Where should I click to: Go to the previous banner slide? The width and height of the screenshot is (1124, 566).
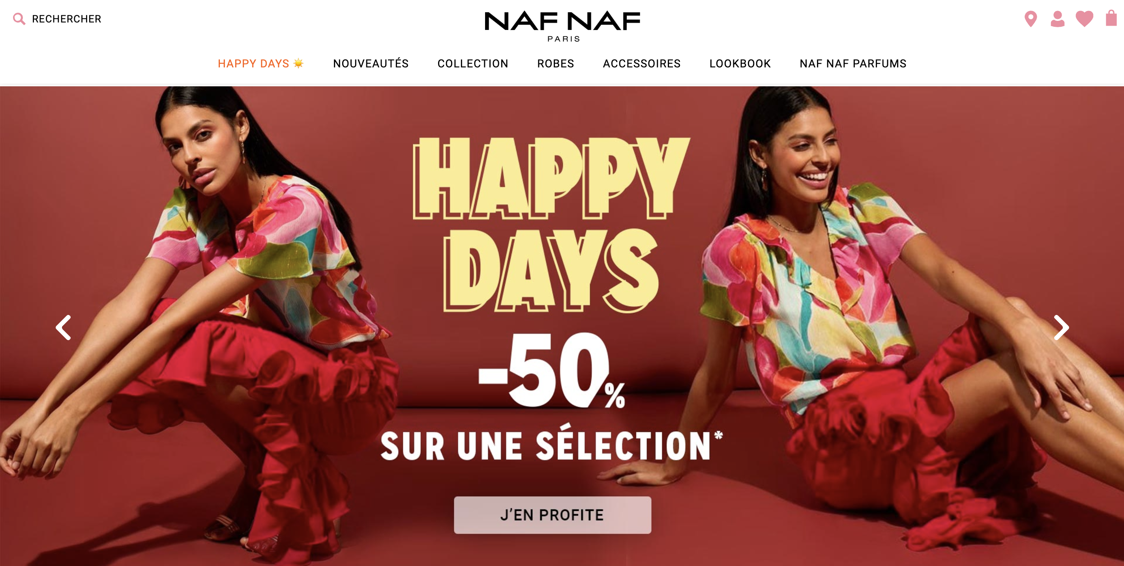click(x=64, y=327)
